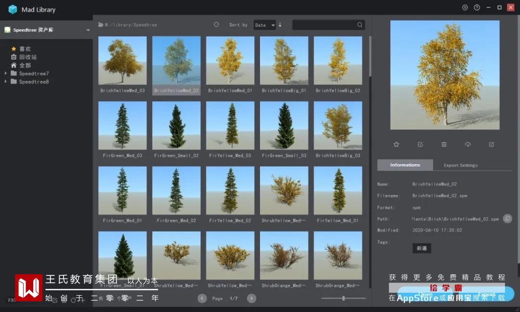Click the Mad Library cube logo icon
The height and width of the screenshot is (312, 520).
(x=13, y=9)
